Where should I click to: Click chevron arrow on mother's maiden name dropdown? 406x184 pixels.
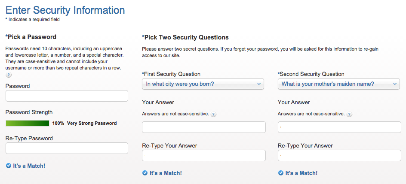pyautogui.click(x=395, y=84)
